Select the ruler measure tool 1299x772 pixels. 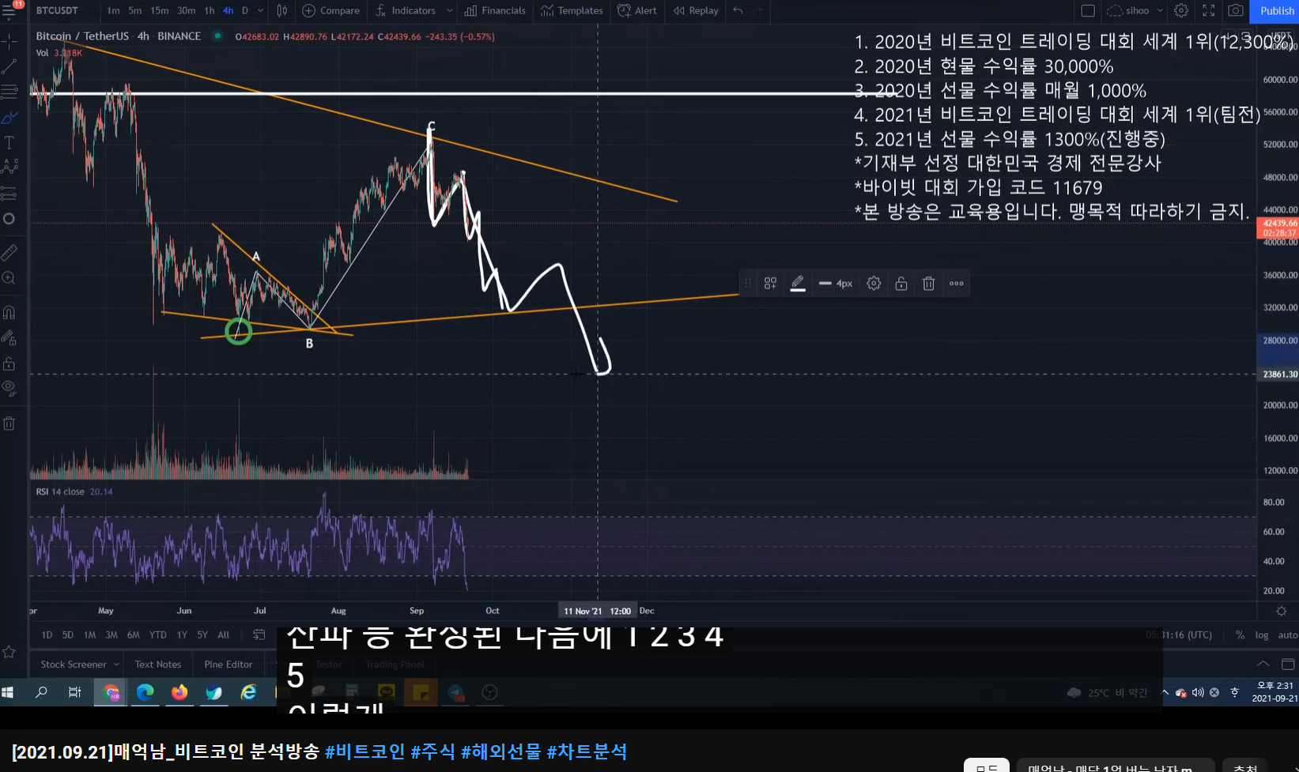coord(9,253)
